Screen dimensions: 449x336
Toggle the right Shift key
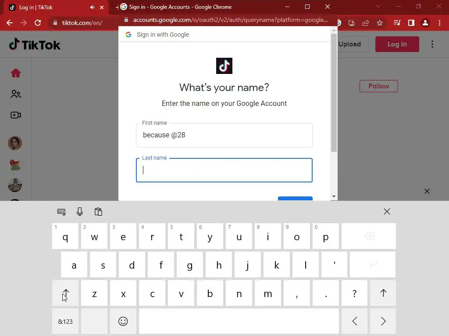click(383, 293)
